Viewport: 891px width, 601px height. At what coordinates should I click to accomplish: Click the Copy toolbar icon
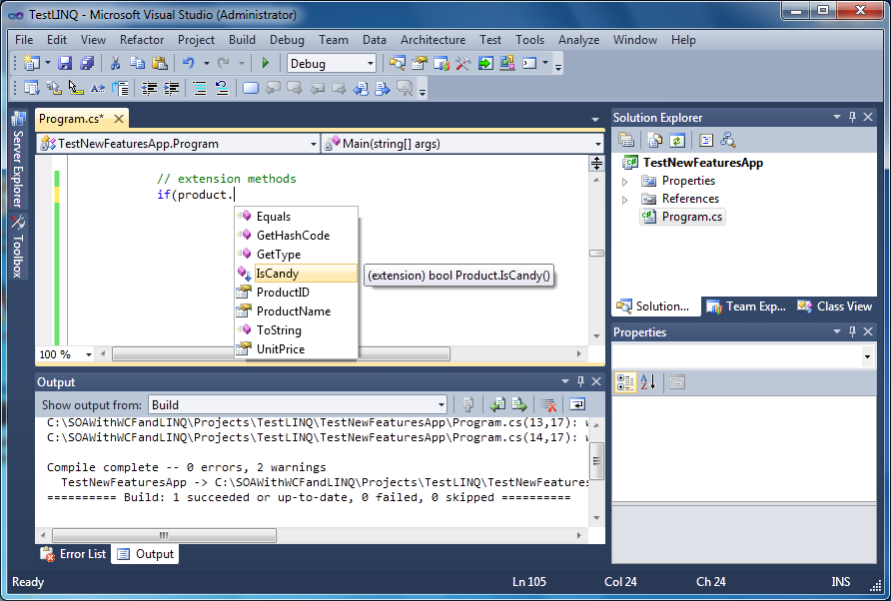(137, 63)
